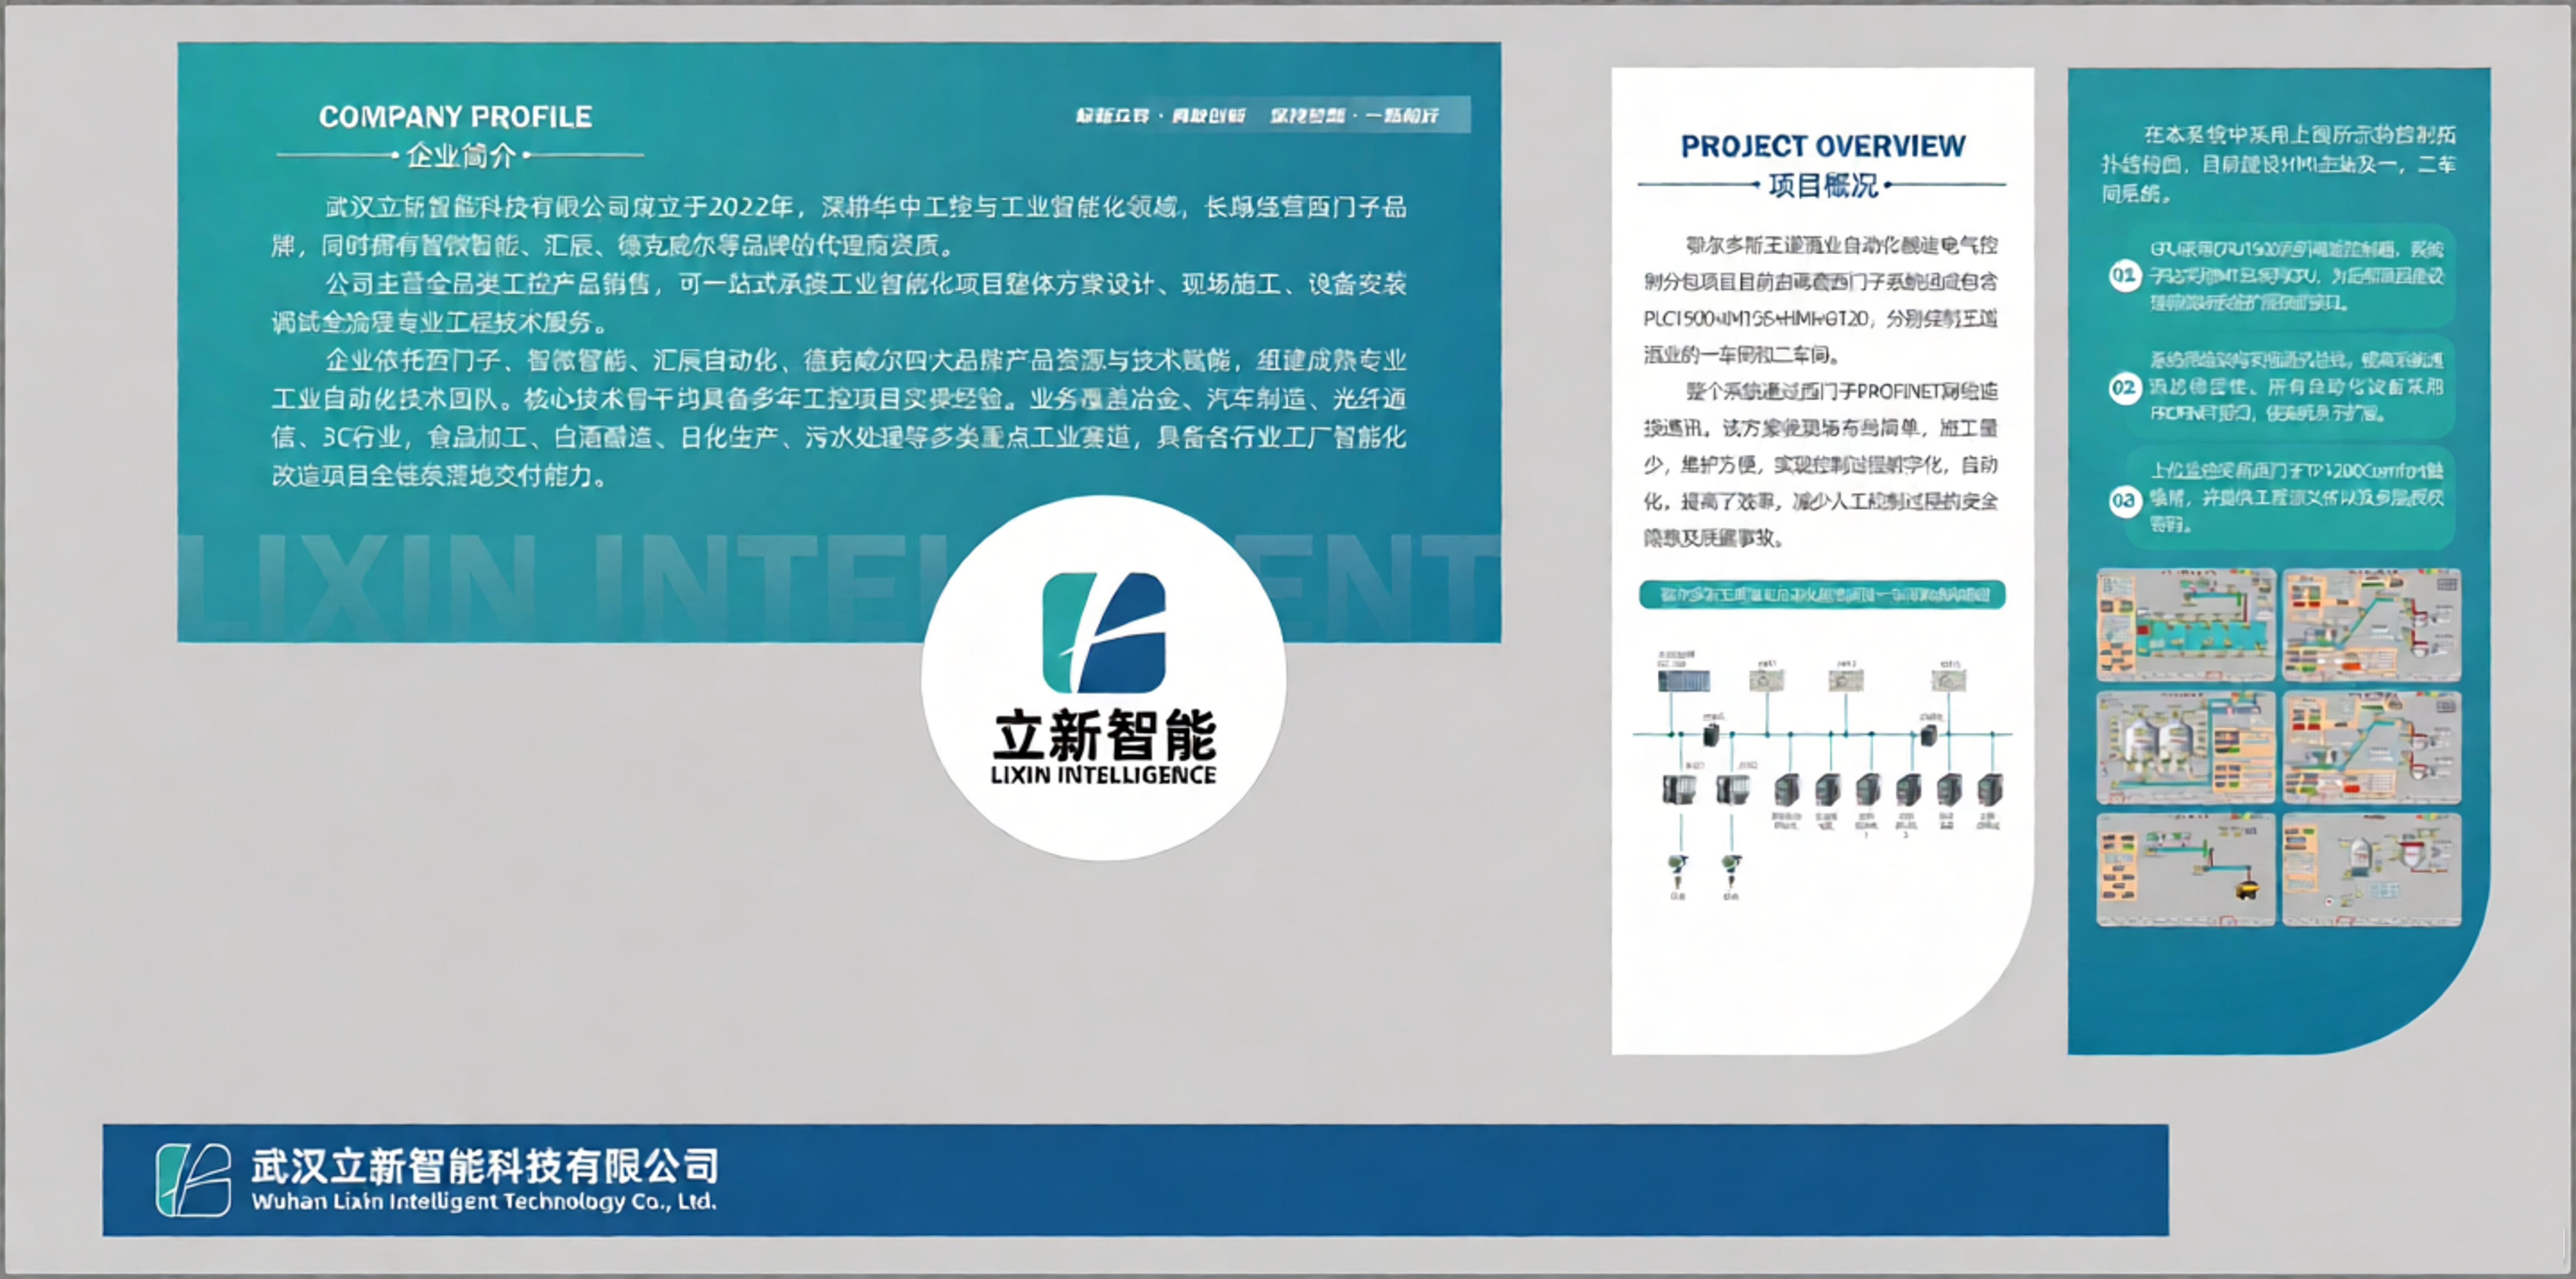Image resolution: width=2576 pixels, height=1279 pixels.
Task: Click the green caption bar above topology diagram
Action: point(1822,595)
